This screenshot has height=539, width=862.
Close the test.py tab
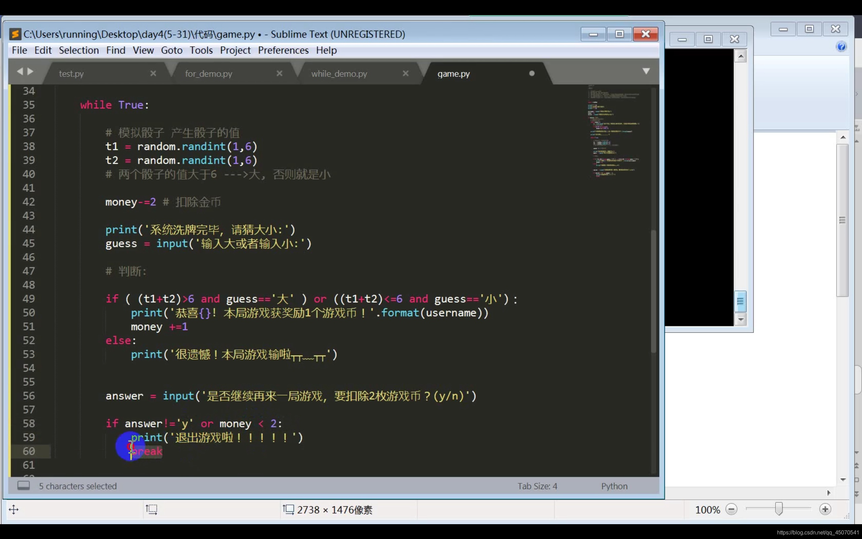pyautogui.click(x=153, y=73)
